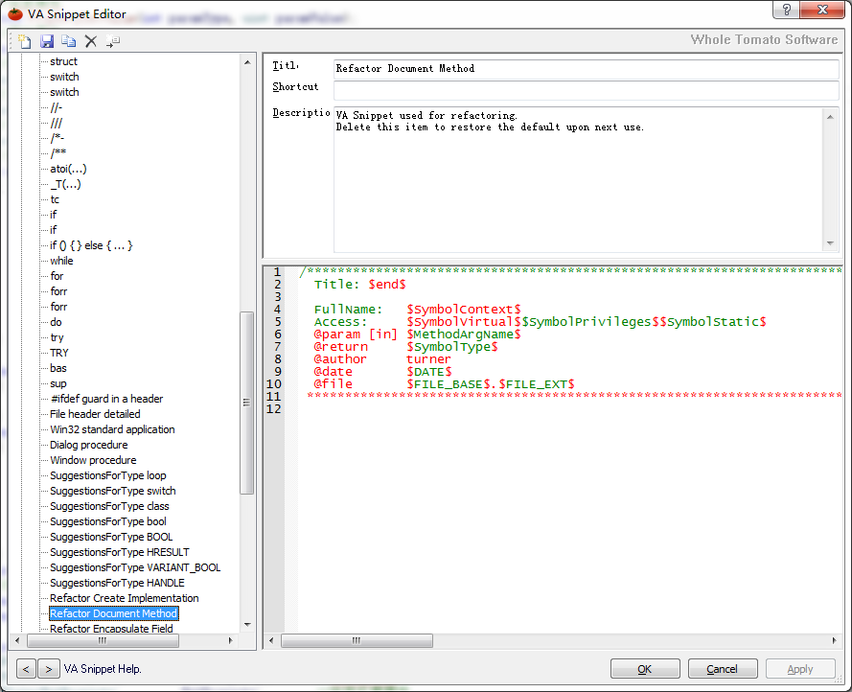852x692 pixels.
Task: Select the Dialog procedure snippet
Action: pos(89,445)
